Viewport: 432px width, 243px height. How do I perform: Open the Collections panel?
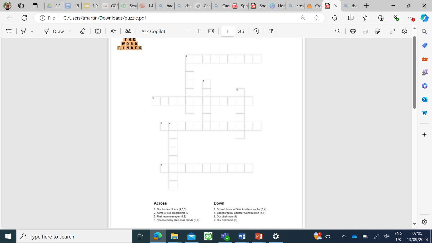pyautogui.click(x=381, y=18)
